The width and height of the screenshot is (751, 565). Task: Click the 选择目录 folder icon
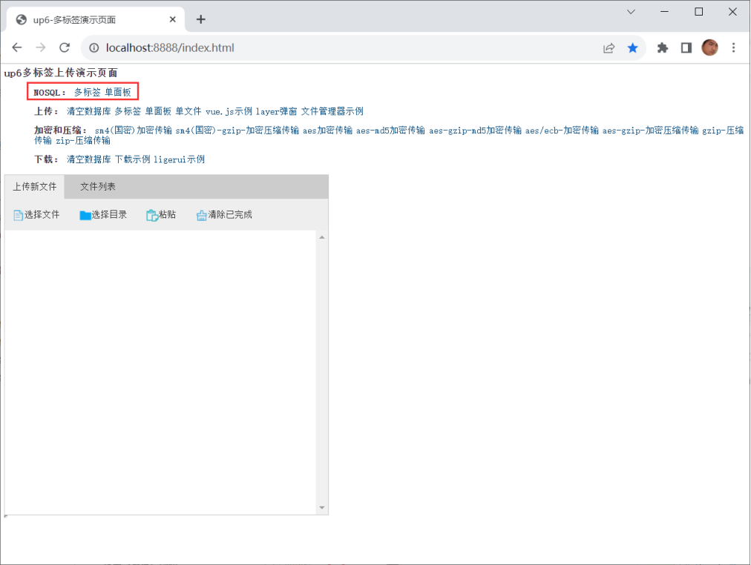pyautogui.click(x=85, y=215)
